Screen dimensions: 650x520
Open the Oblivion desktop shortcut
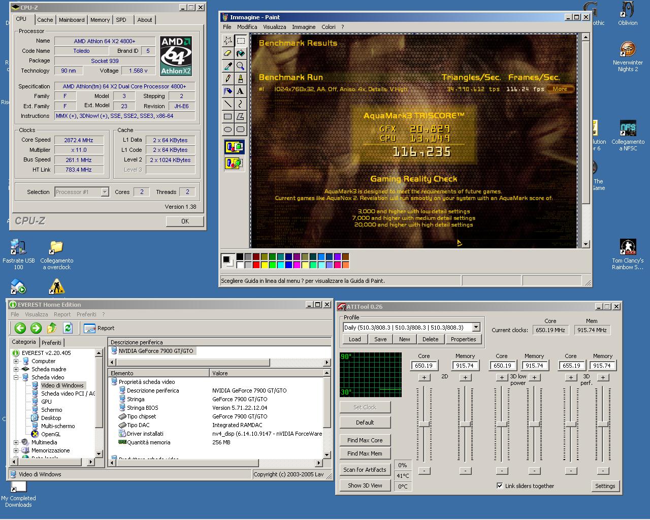coord(628,14)
